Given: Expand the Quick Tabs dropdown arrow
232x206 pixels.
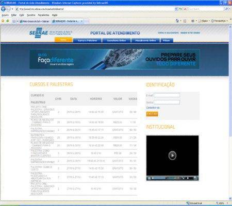Looking at the screenshot, I should click(18, 21).
